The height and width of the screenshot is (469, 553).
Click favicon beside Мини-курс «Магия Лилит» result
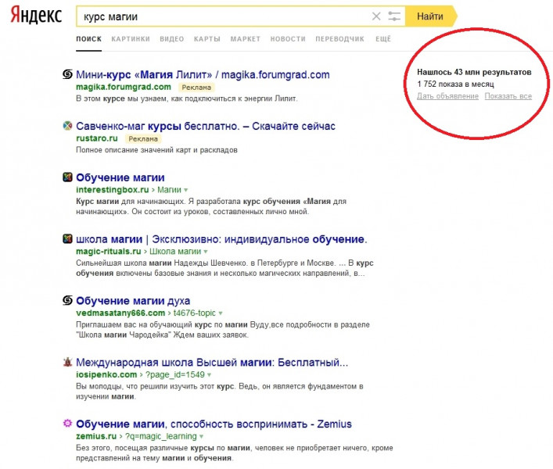[67, 74]
